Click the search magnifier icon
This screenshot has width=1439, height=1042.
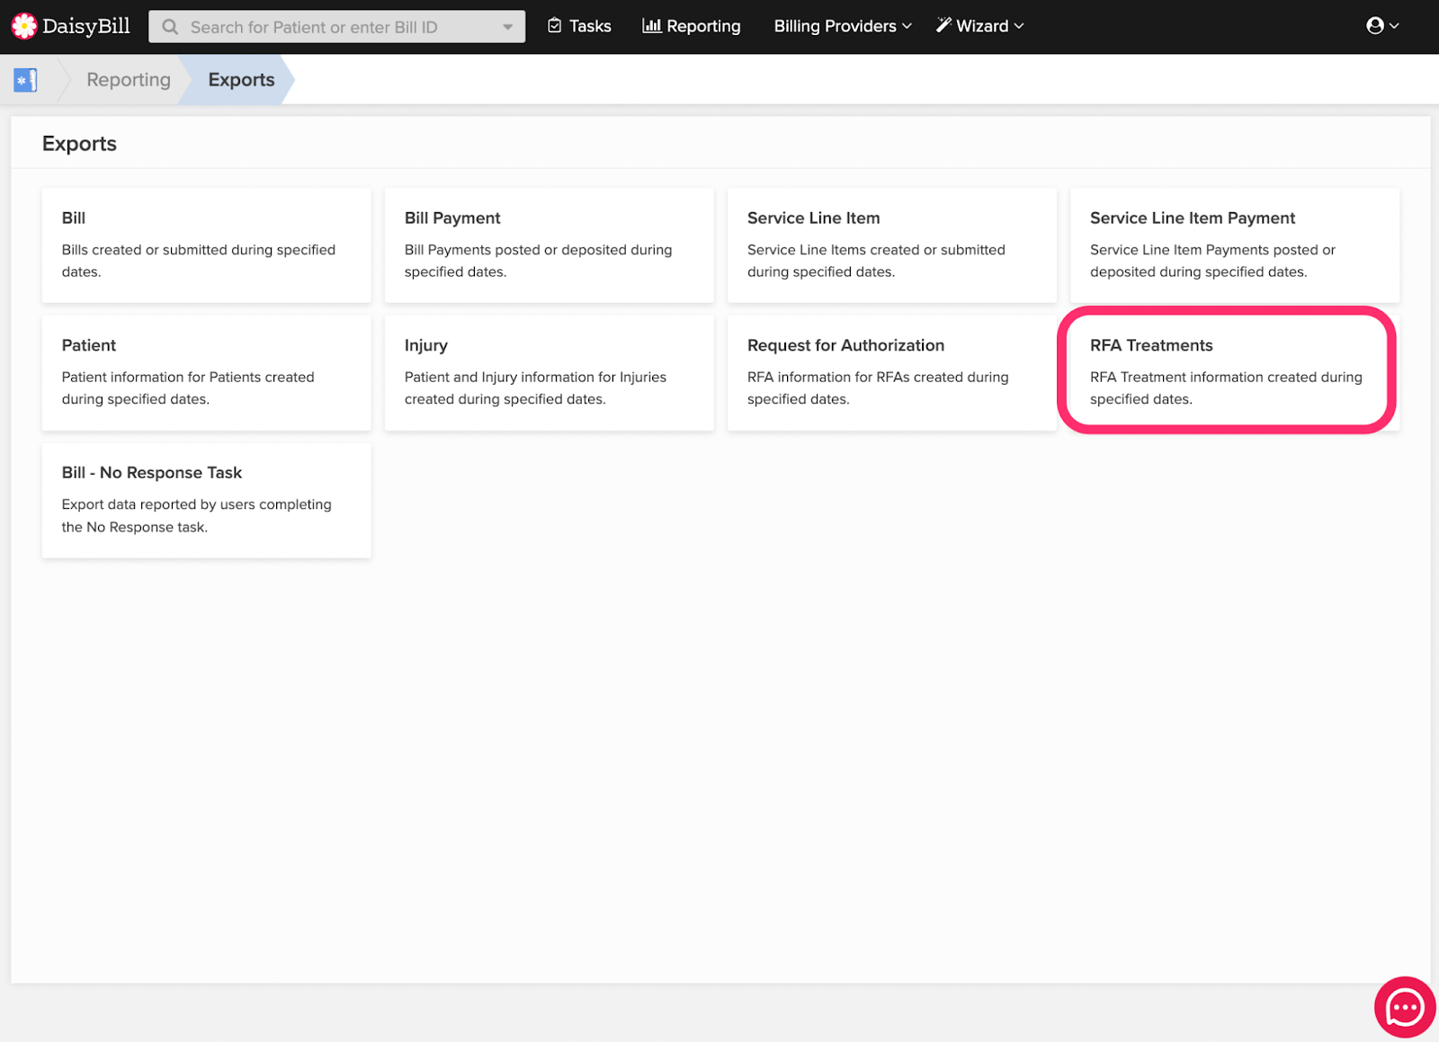click(170, 27)
